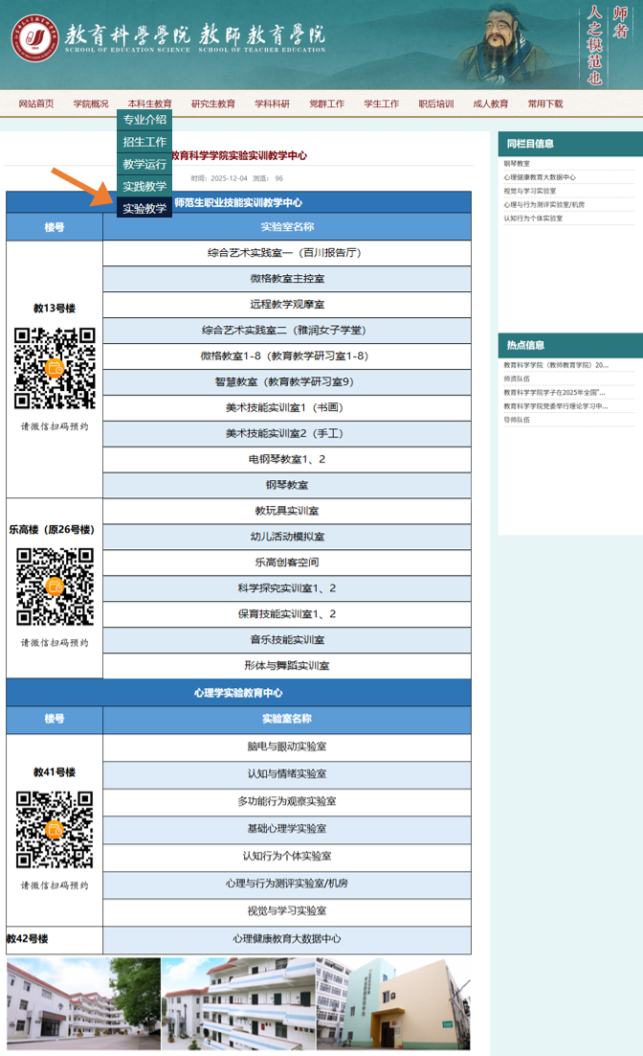This screenshot has width=643, height=1056.
Task: Expand the 学院概况 navigation menu
Action: tap(91, 103)
